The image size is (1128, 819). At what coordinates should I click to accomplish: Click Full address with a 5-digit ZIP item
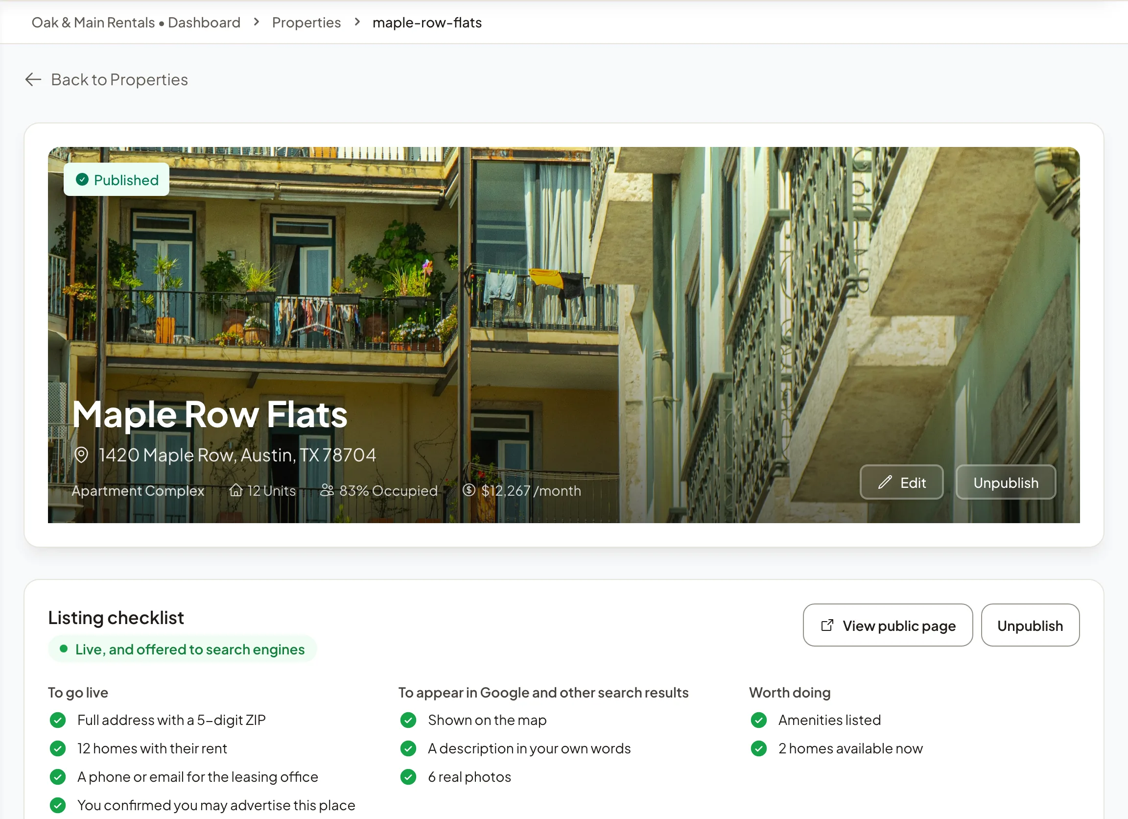pyautogui.click(x=171, y=720)
